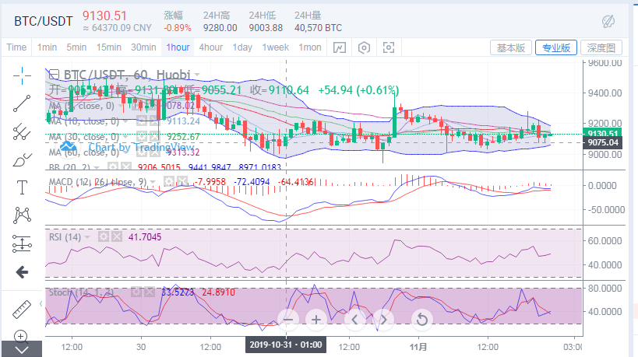Switch to 基本版 basic version

point(511,48)
